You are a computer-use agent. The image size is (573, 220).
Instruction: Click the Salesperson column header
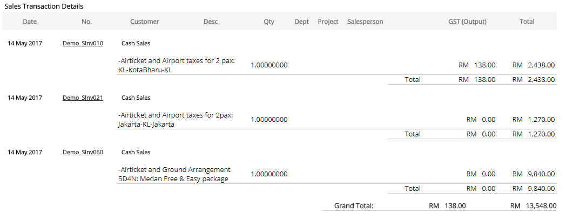pos(365,22)
